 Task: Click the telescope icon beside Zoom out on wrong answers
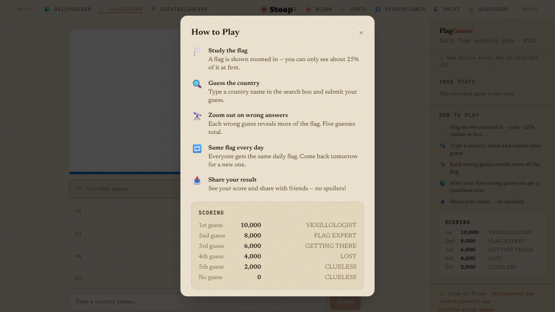click(197, 116)
